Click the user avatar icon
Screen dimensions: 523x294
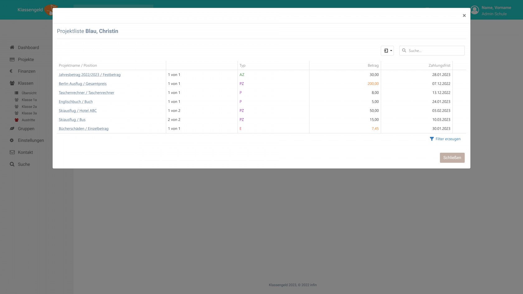tap(474, 10)
